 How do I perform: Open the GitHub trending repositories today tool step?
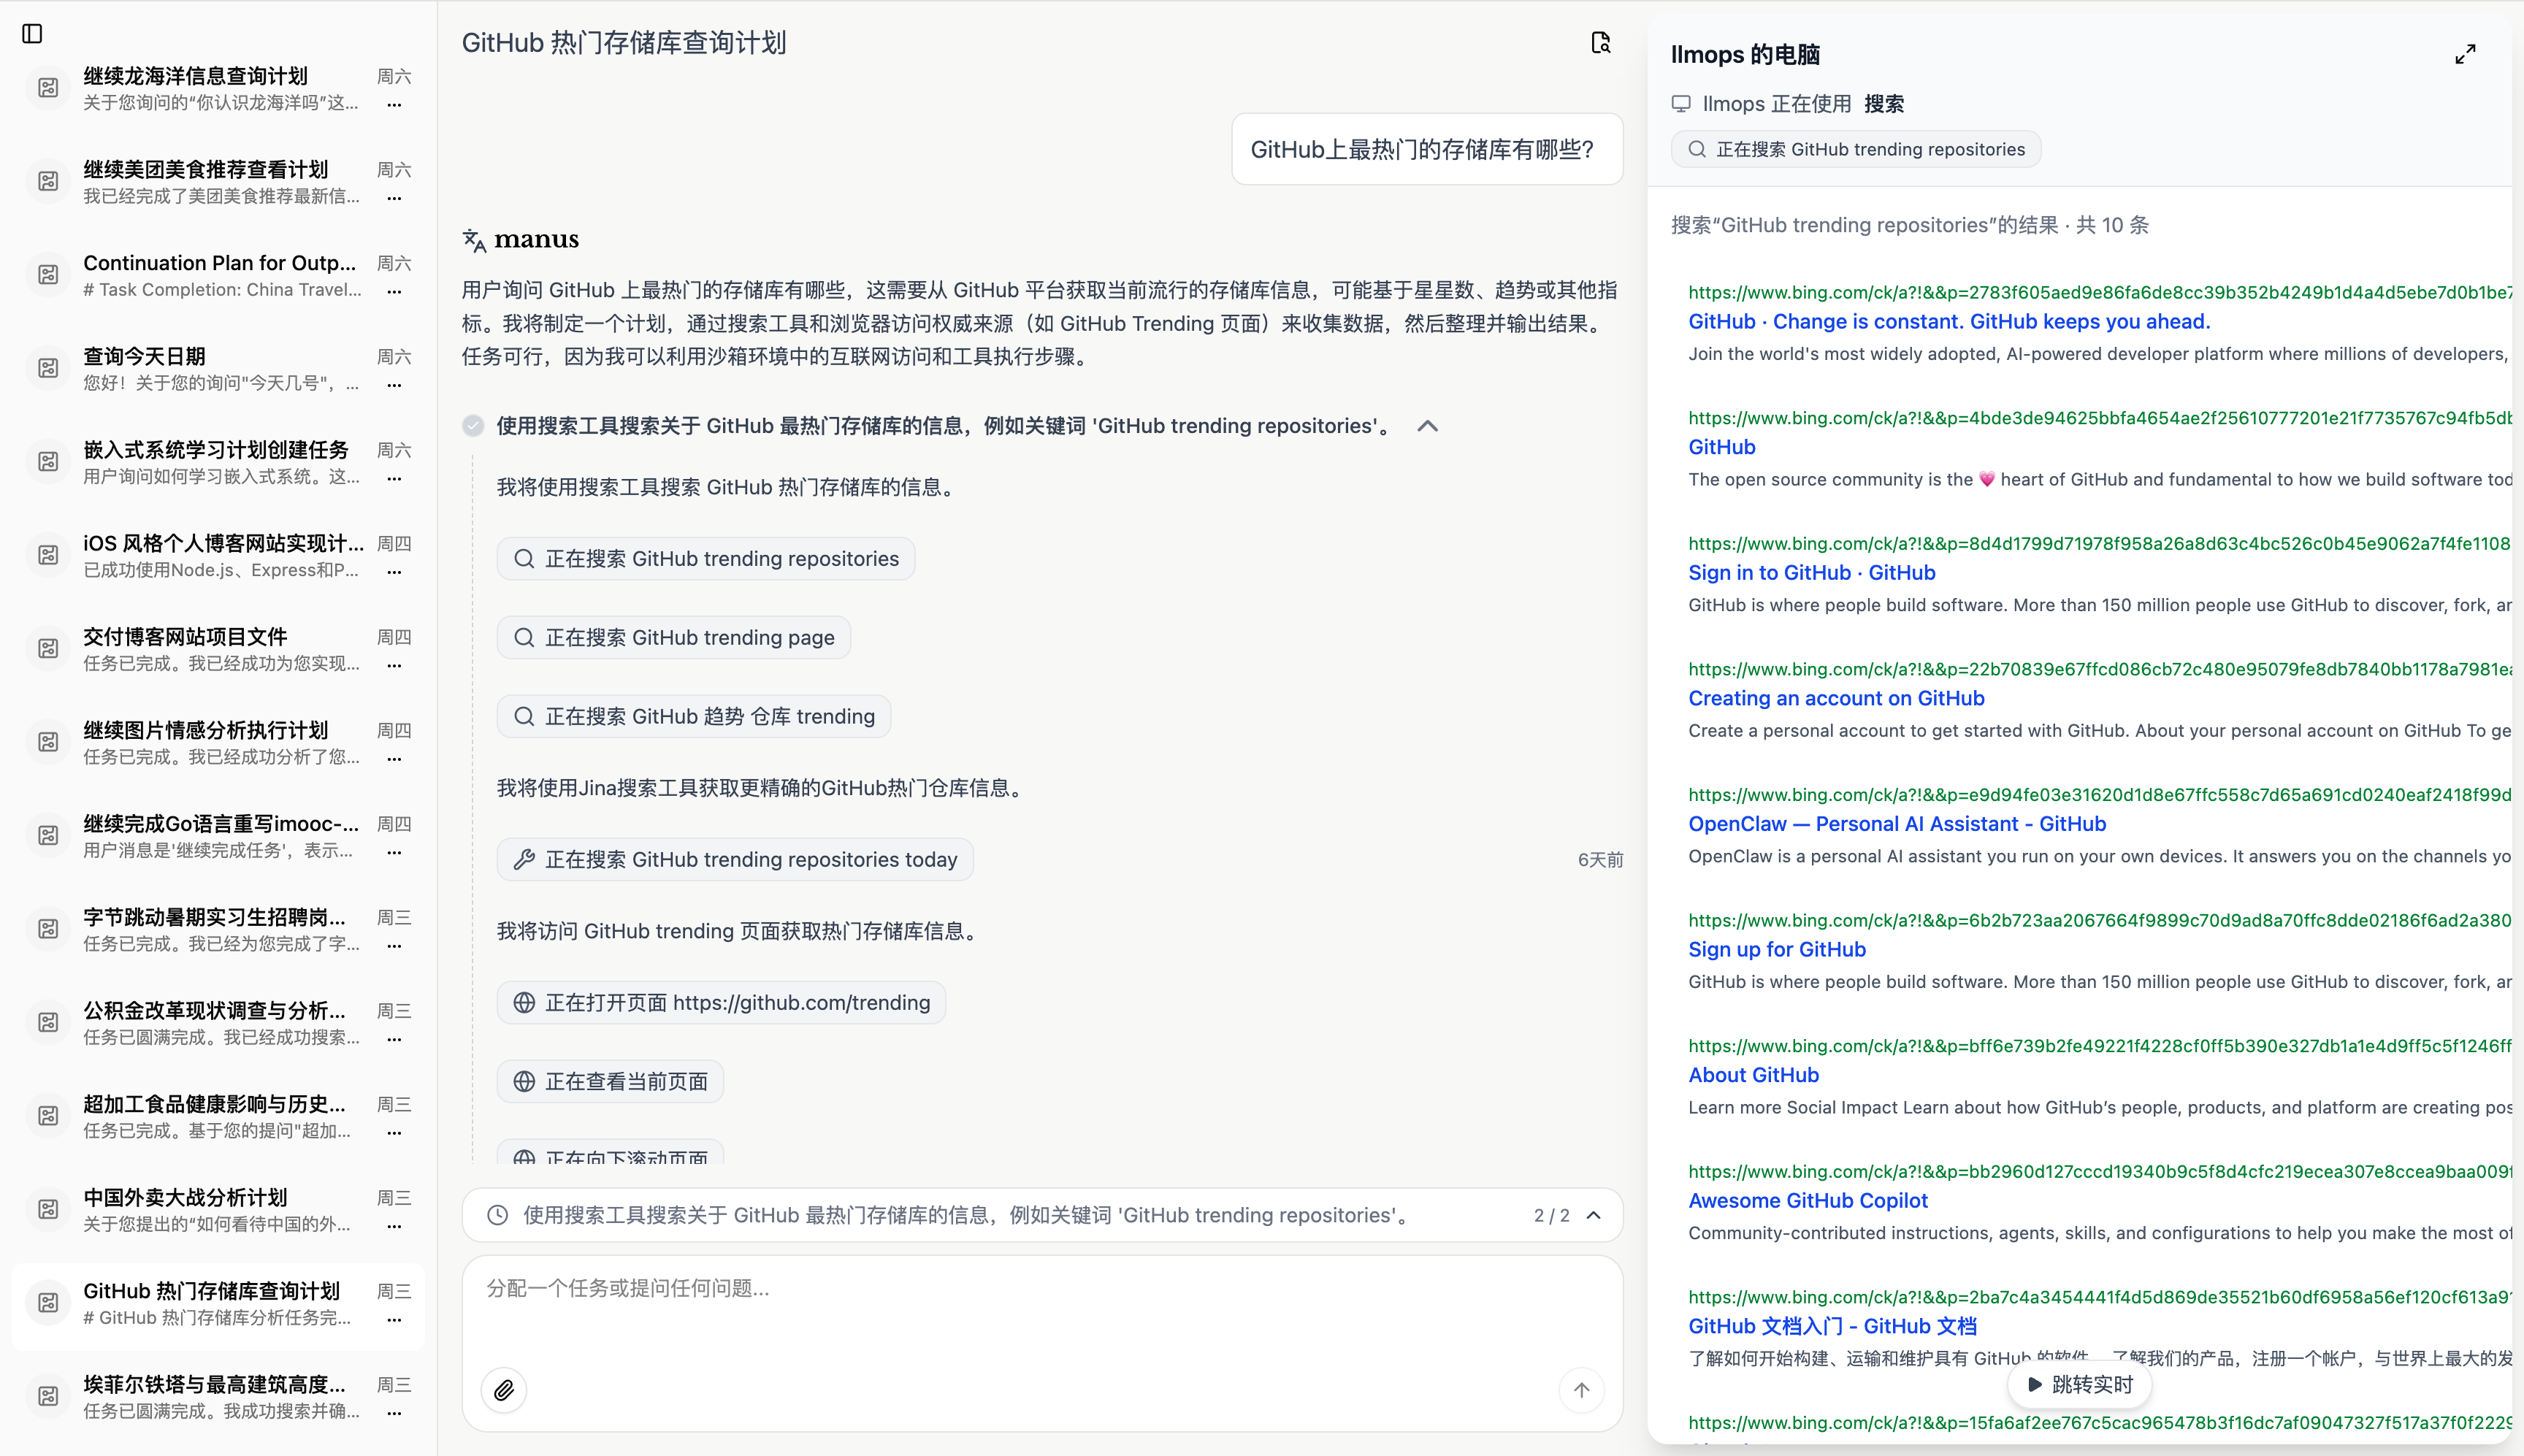point(735,860)
